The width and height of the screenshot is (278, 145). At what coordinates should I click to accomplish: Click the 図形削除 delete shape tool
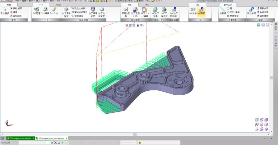click(x=16, y=16)
